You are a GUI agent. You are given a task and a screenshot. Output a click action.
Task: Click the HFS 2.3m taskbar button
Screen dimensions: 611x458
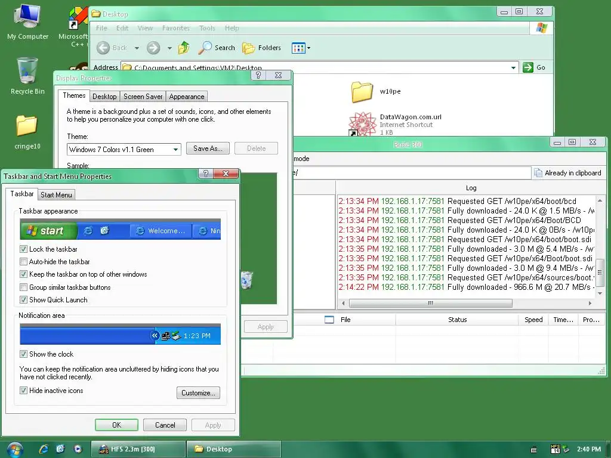coord(138,449)
